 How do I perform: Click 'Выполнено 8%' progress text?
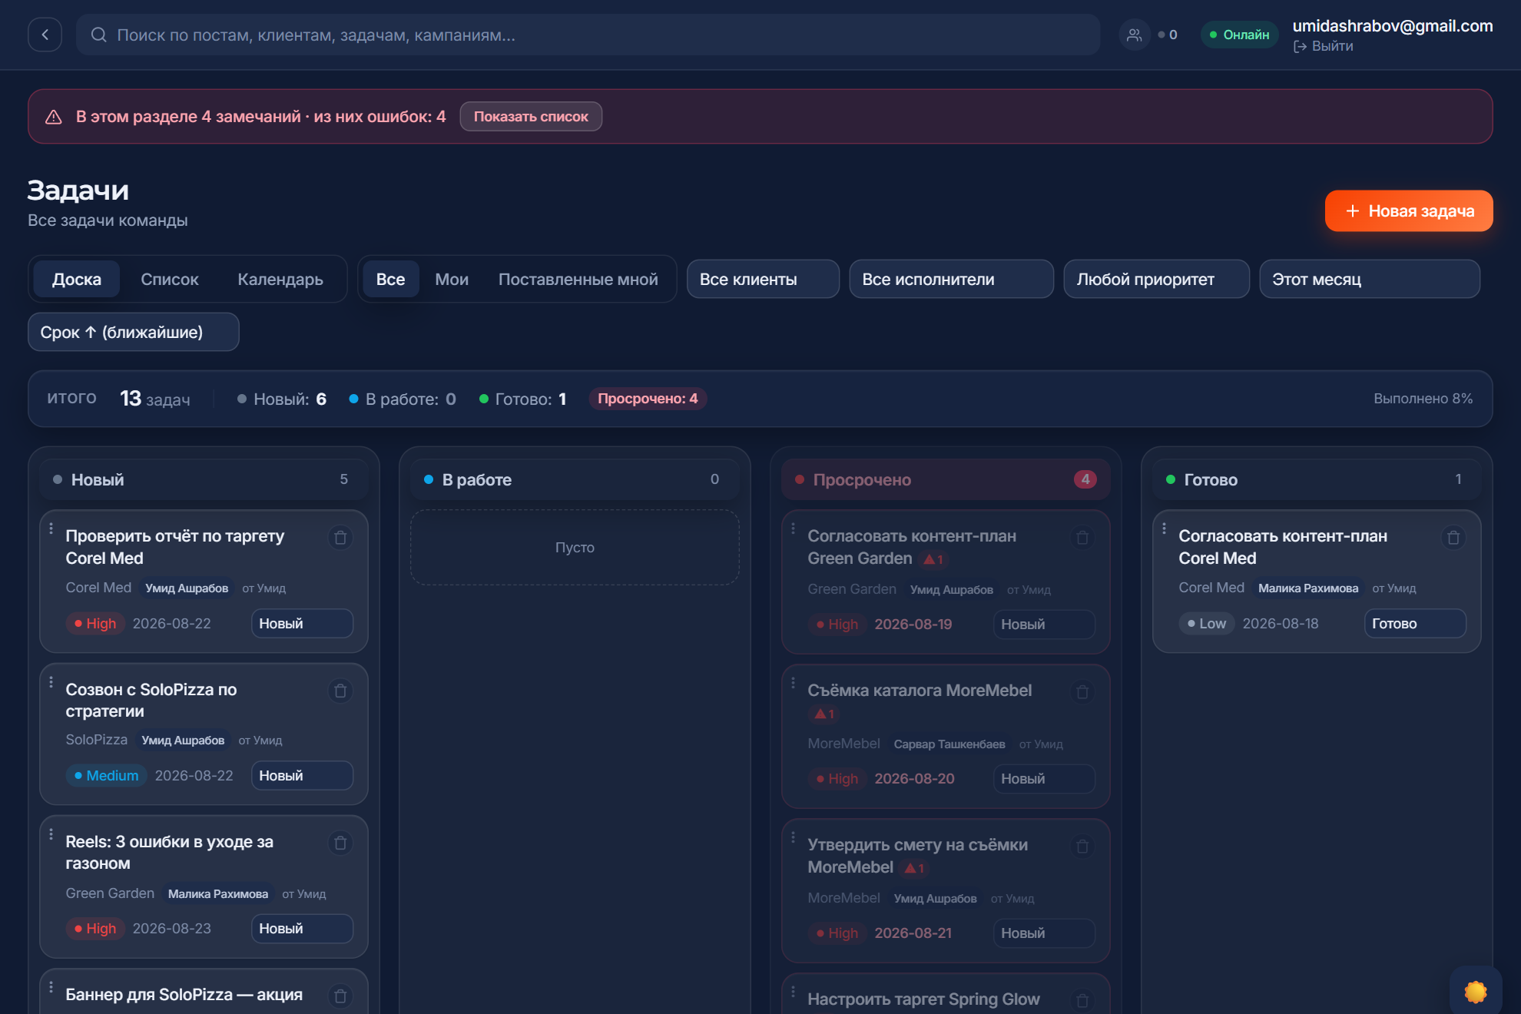click(1423, 399)
